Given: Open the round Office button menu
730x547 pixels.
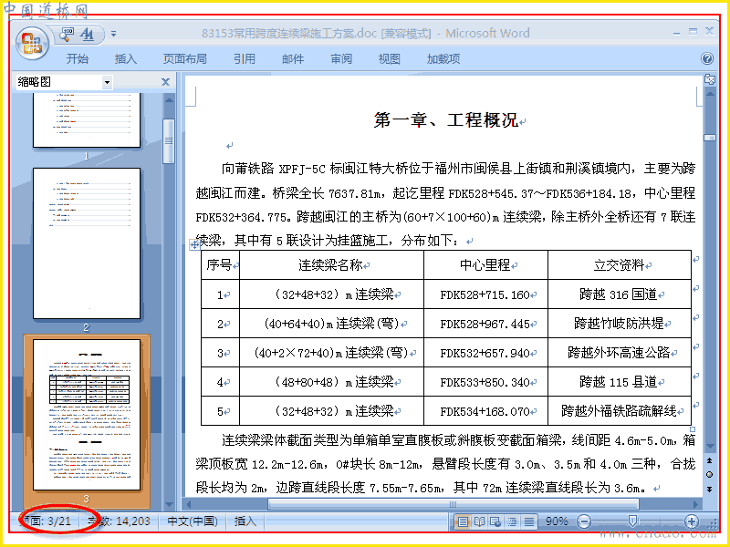Looking at the screenshot, I should (x=32, y=44).
